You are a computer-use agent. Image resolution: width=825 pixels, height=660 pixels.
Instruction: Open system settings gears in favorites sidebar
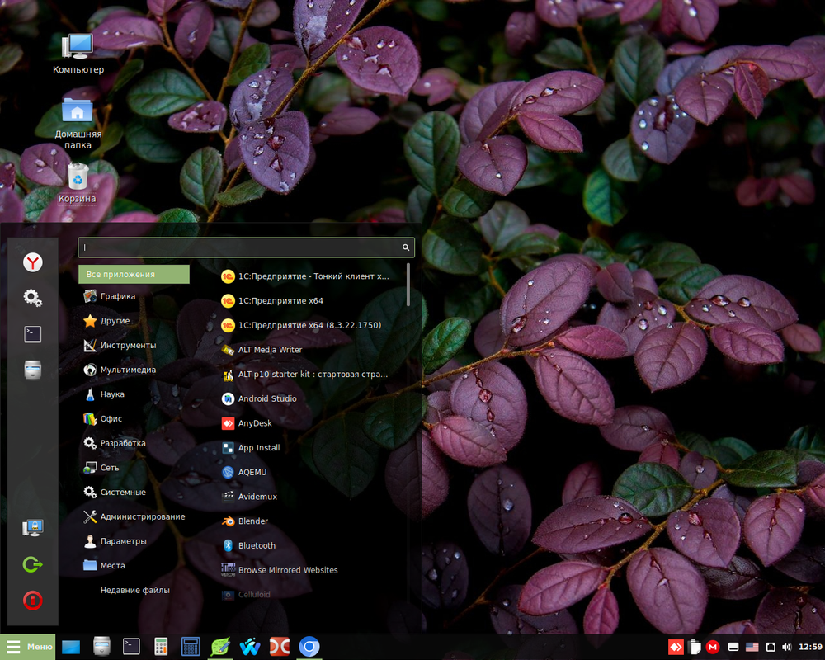coord(33,298)
